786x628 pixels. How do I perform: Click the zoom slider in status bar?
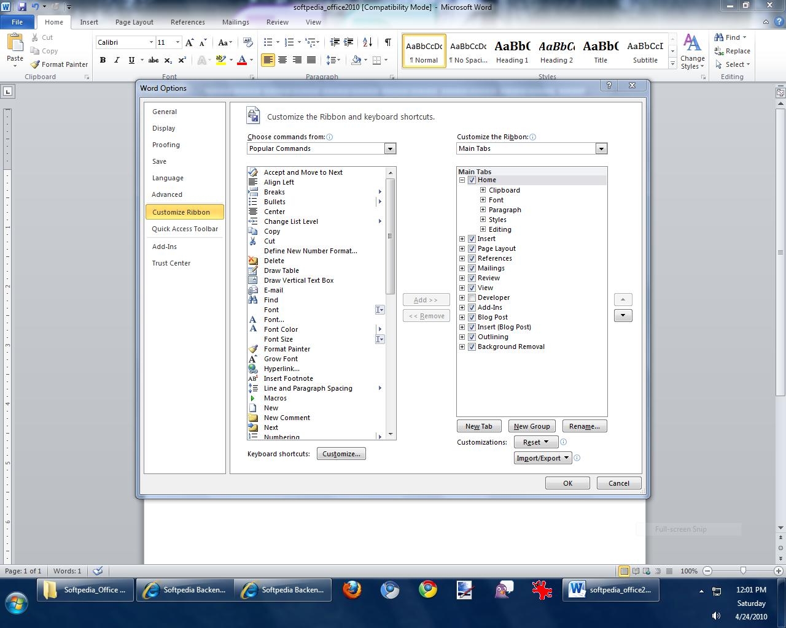(743, 571)
